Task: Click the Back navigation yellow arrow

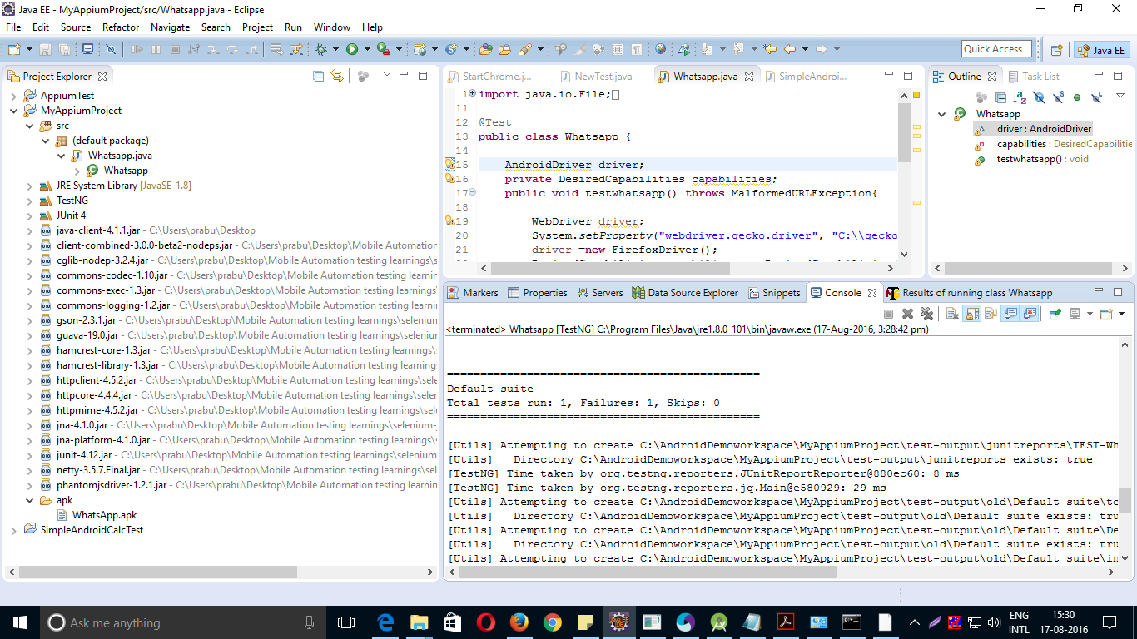Action: [x=789, y=50]
